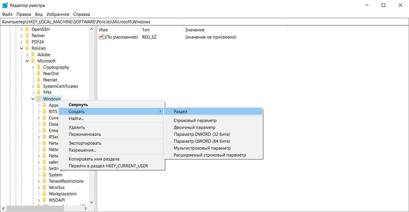Click the Registry Editor app icon in title bar
This screenshot has height=212, width=409.
[x=5, y=5]
